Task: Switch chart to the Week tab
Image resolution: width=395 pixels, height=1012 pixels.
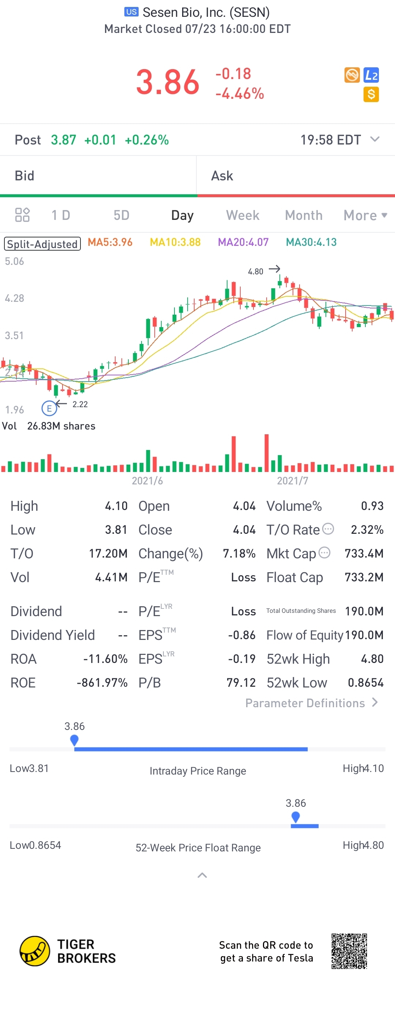Action: [242, 215]
